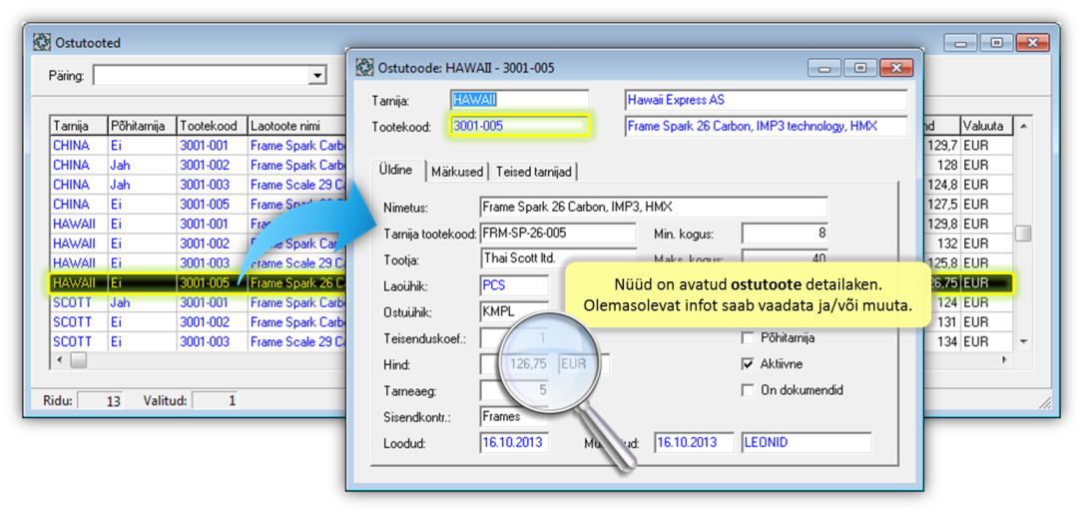
Task: Click the Ridu count field showing 13
Action: pos(99,400)
